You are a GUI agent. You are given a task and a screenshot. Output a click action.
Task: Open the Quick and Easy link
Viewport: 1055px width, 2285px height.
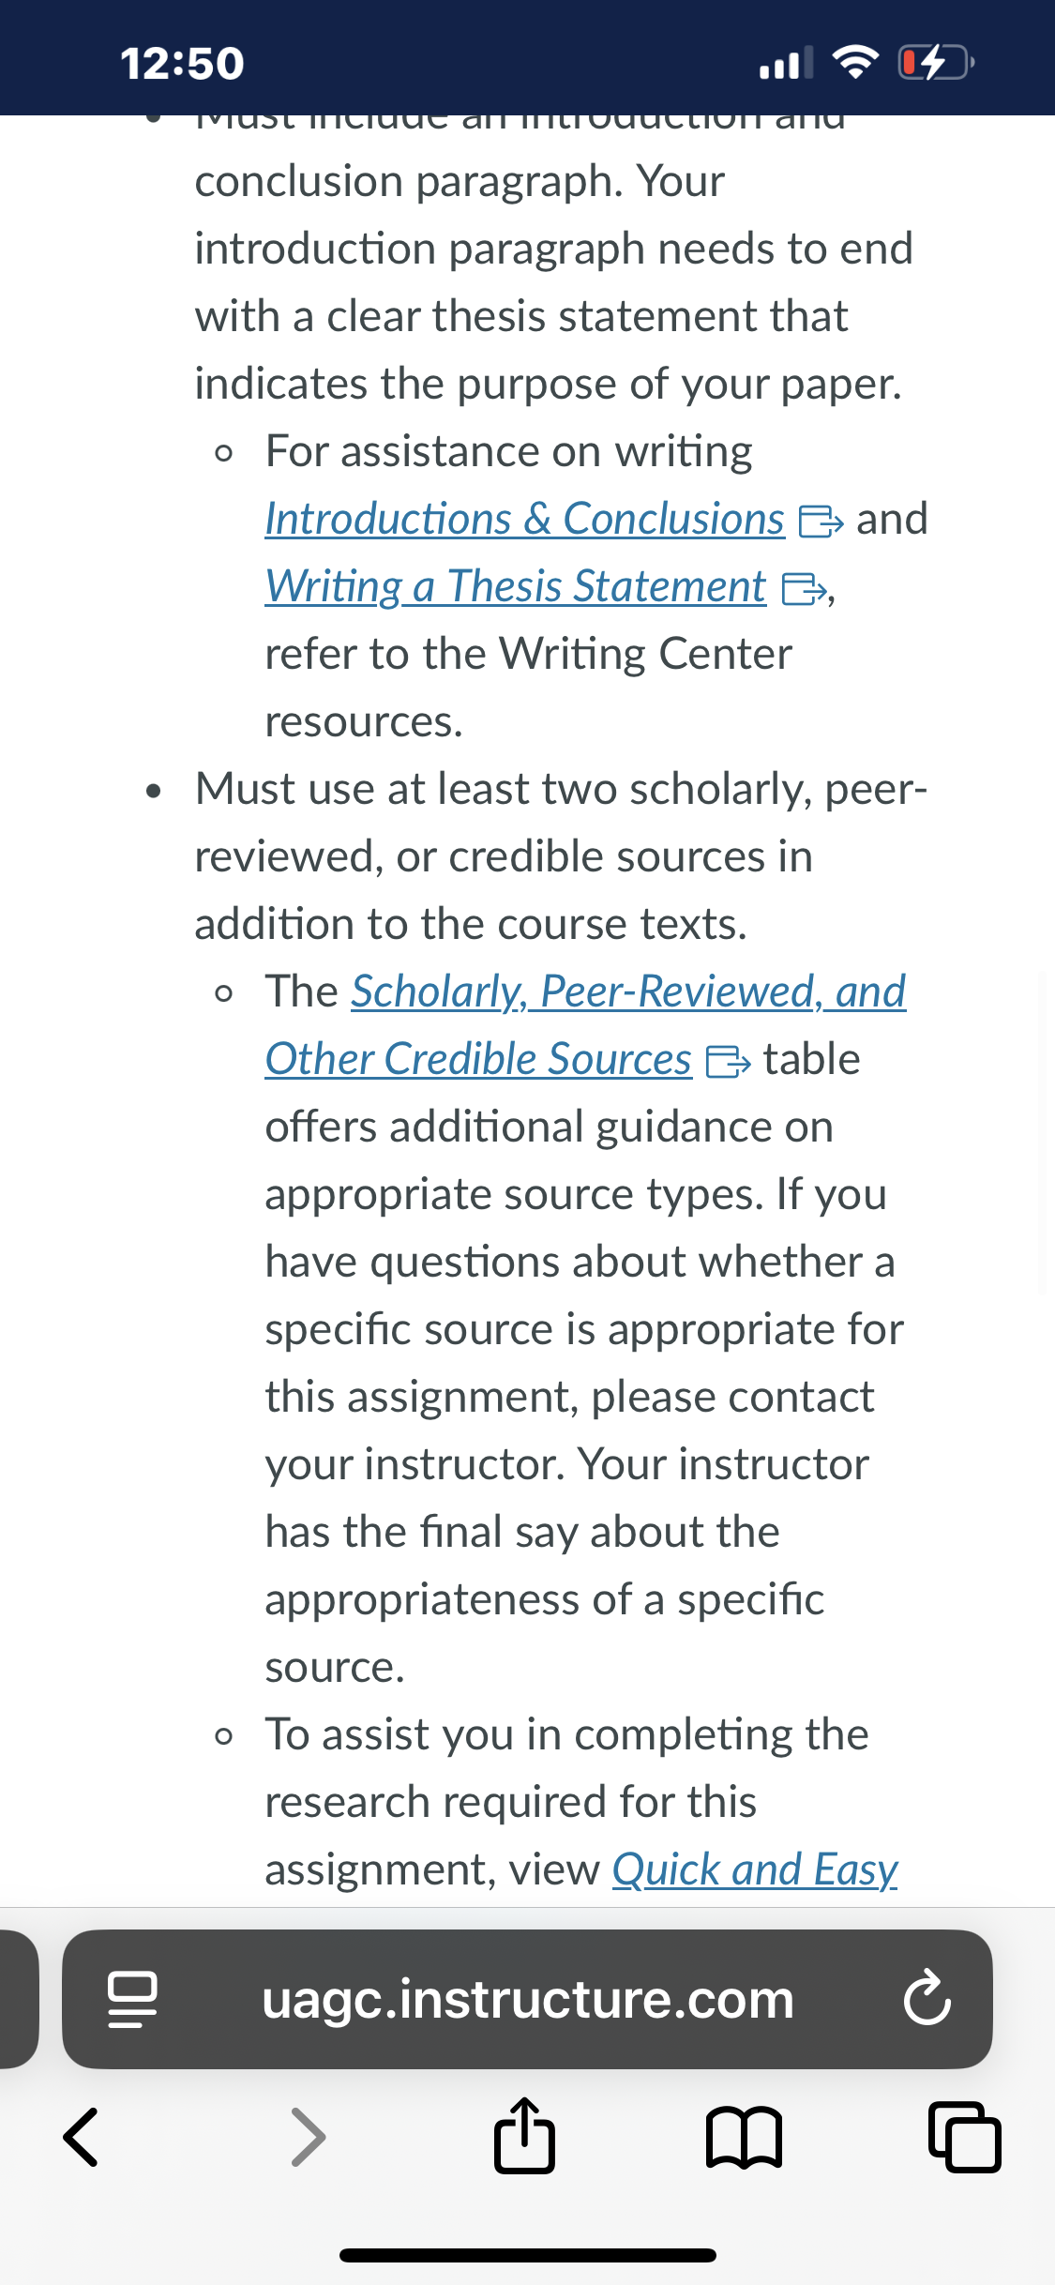(x=755, y=1869)
